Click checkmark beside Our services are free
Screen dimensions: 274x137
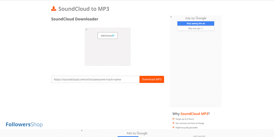point(174,123)
